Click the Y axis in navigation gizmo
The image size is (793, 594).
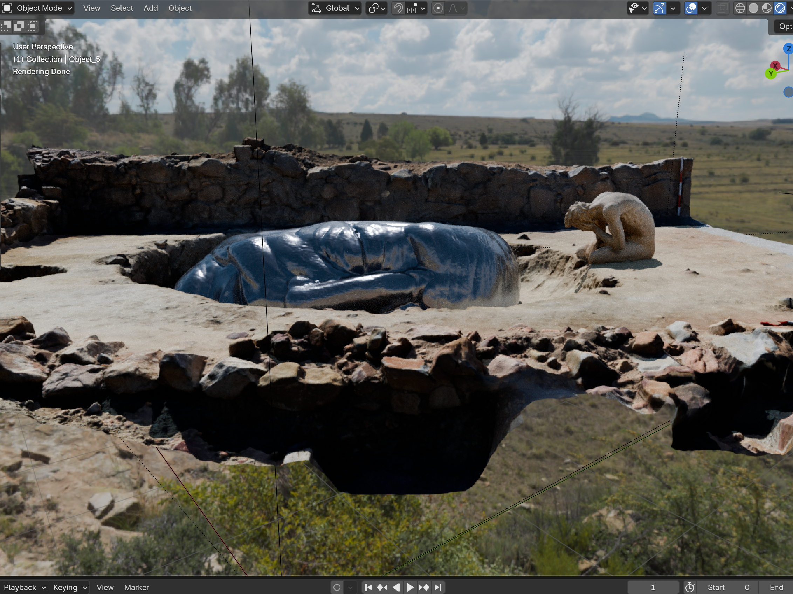[x=771, y=74]
